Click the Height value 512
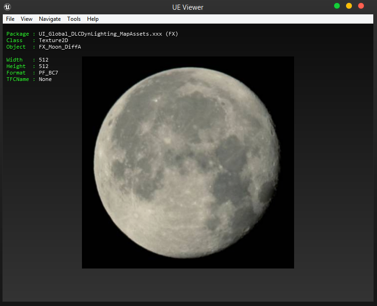The image size is (377, 306). tap(44, 66)
